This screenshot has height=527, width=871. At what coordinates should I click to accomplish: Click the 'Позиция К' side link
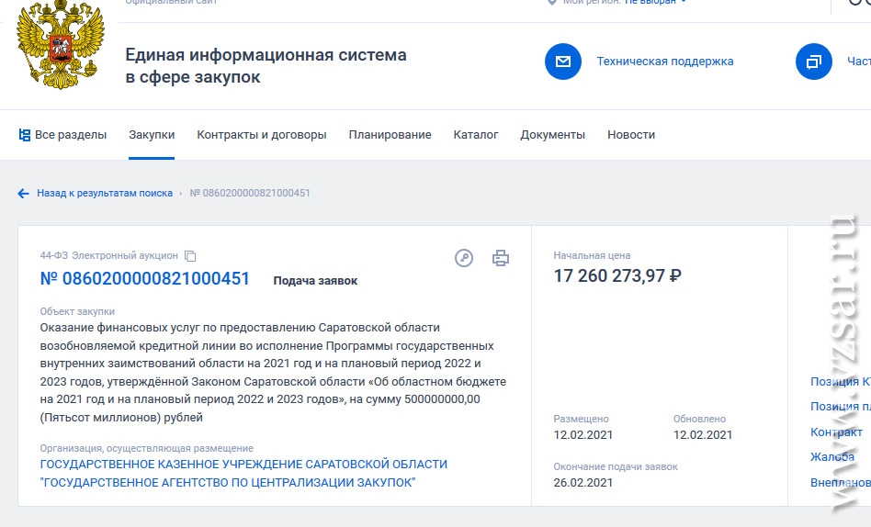(841, 382)
